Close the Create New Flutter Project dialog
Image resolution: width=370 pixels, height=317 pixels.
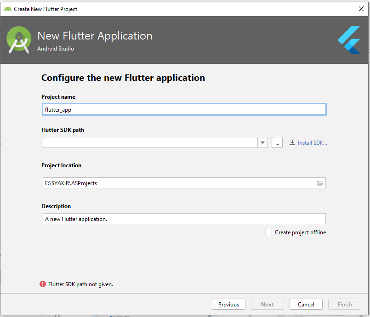click(x=361, y=9)
